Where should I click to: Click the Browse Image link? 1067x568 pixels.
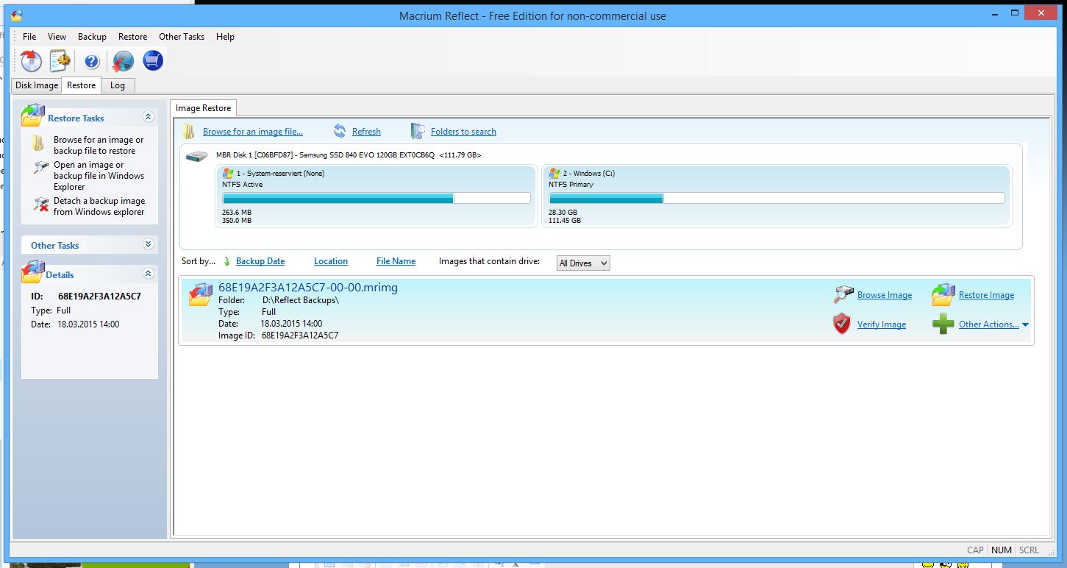click(885, 295)
